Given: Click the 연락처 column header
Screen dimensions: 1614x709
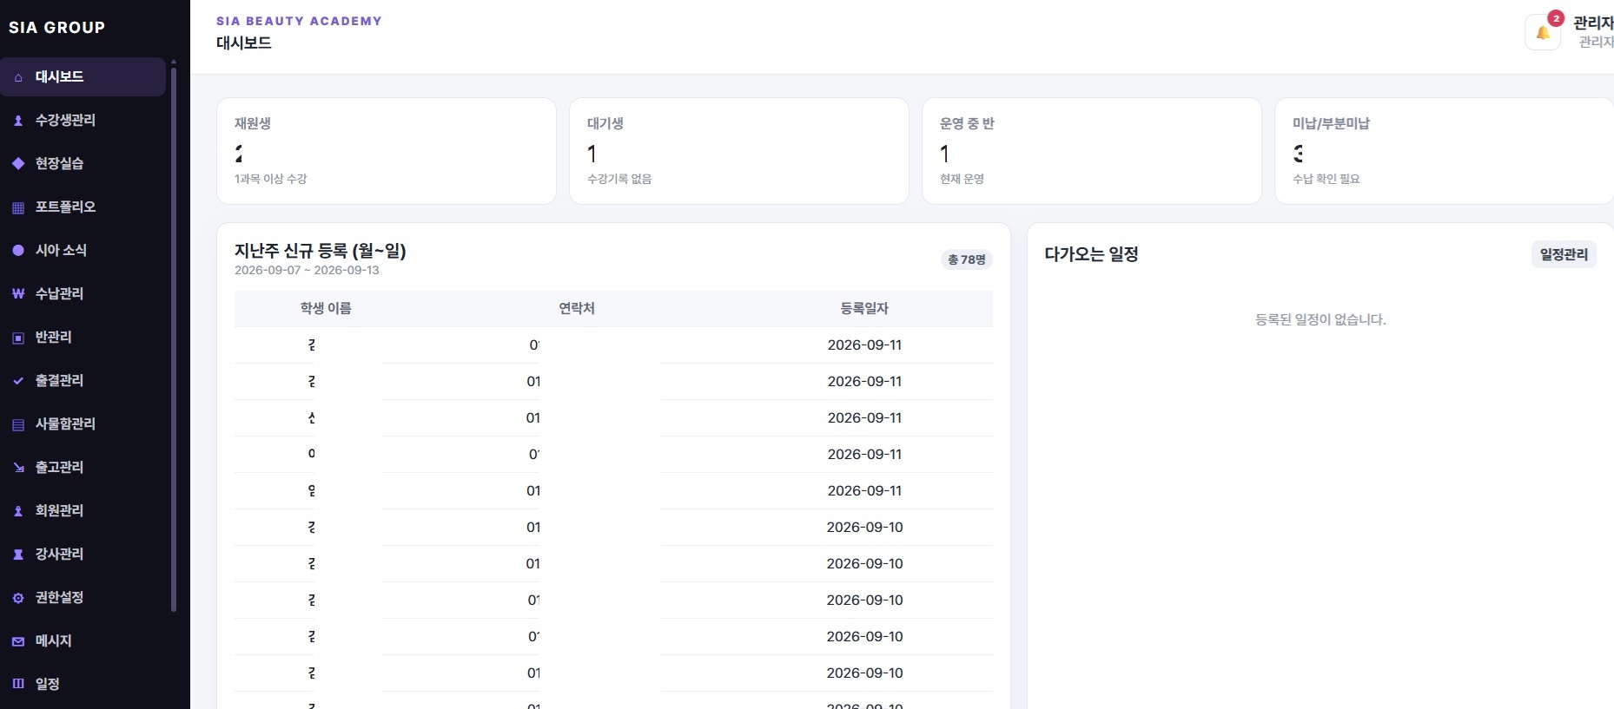Looking at the screenshot, I should [577, 308].
